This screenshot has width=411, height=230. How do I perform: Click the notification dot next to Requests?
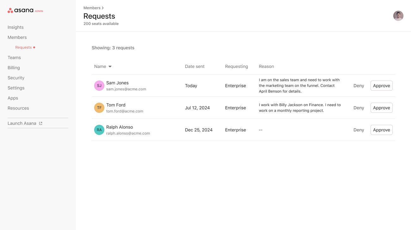[34, 47]
